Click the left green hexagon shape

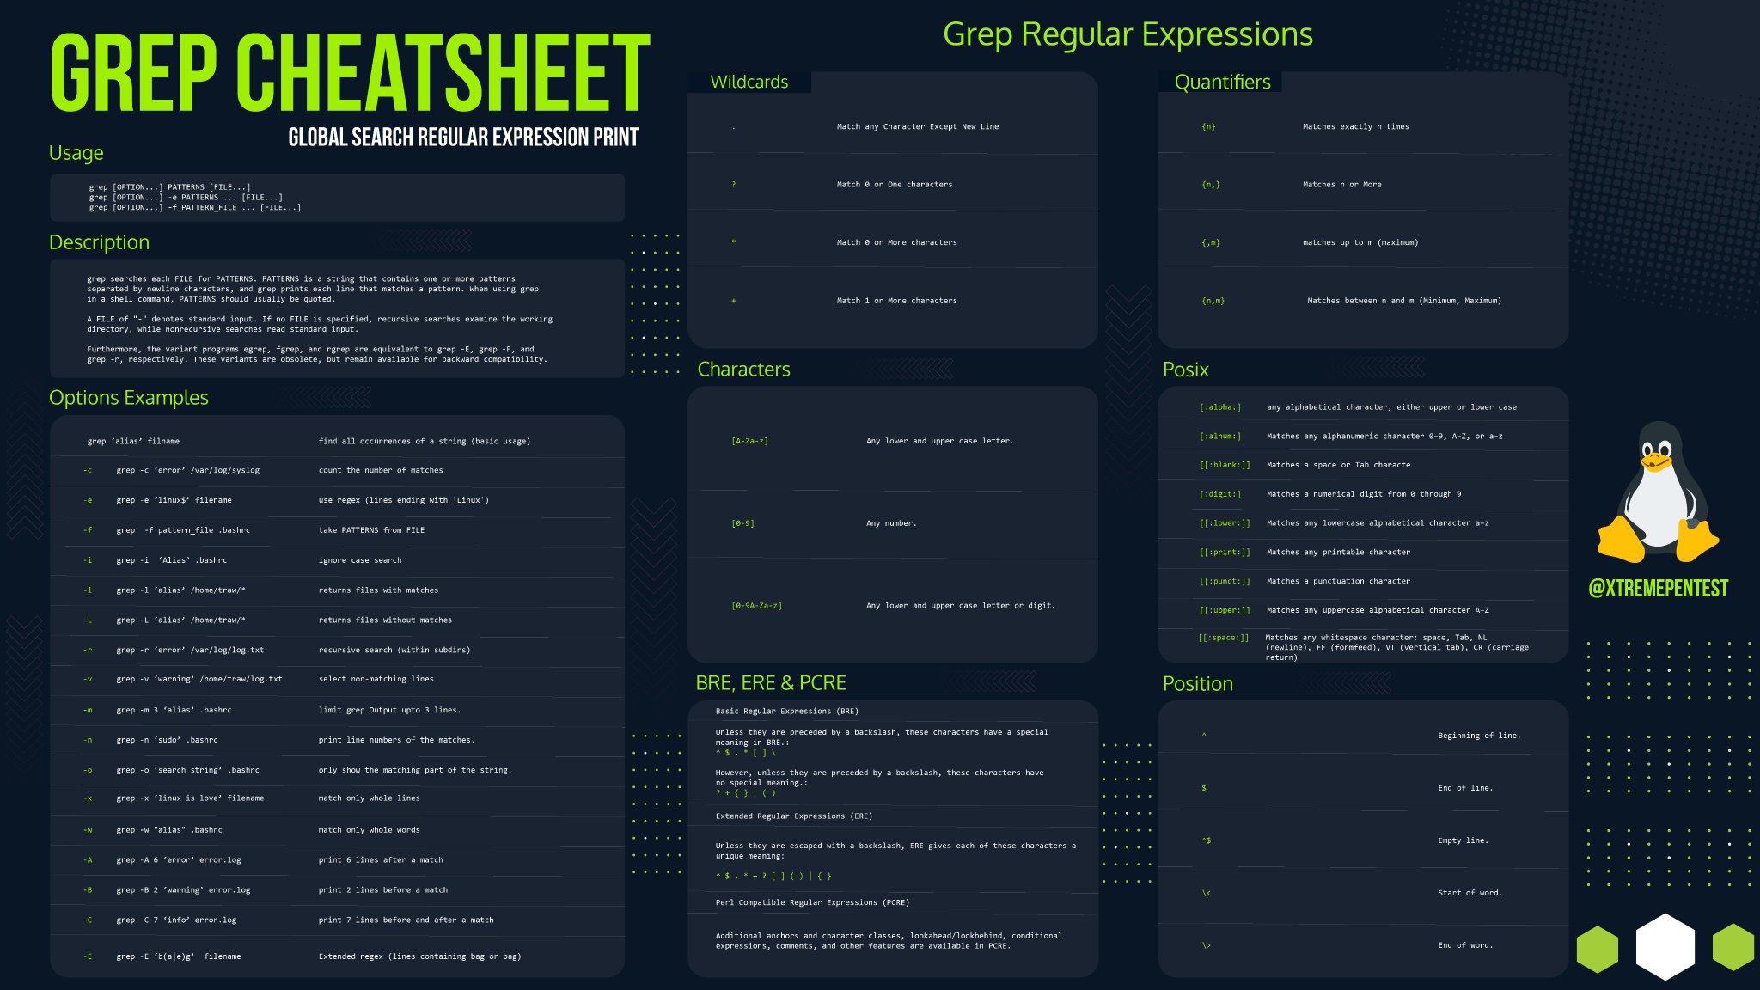click(x=1598, y=949)
